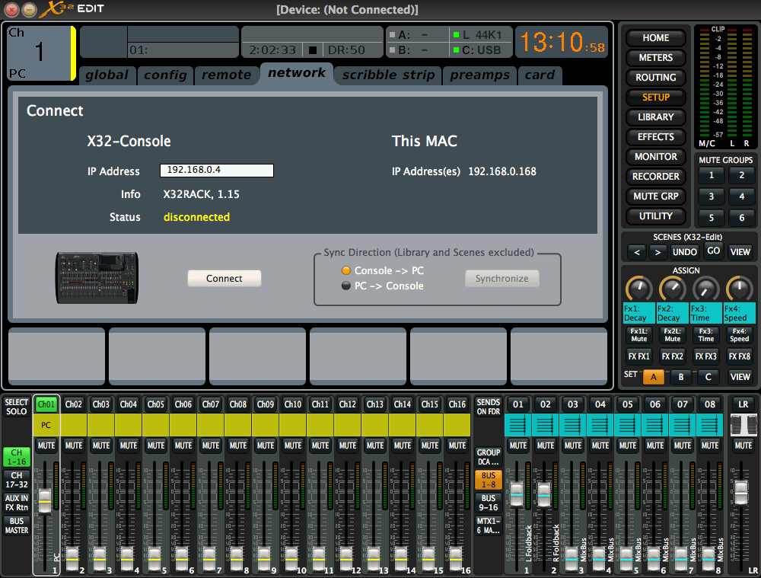Open the UTILITY screen
Image resolution: width=761 pixels, height=578 pixels.
click(656, 216)
